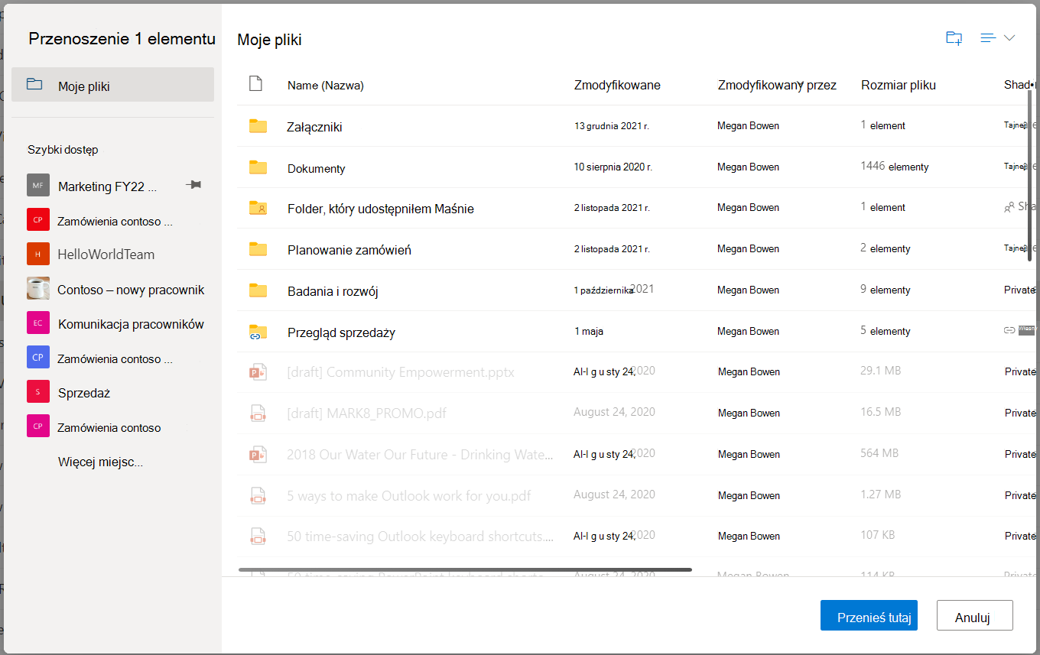
Task: Open the Badania i rozwój folder
Action: click(x=333, y=291)
